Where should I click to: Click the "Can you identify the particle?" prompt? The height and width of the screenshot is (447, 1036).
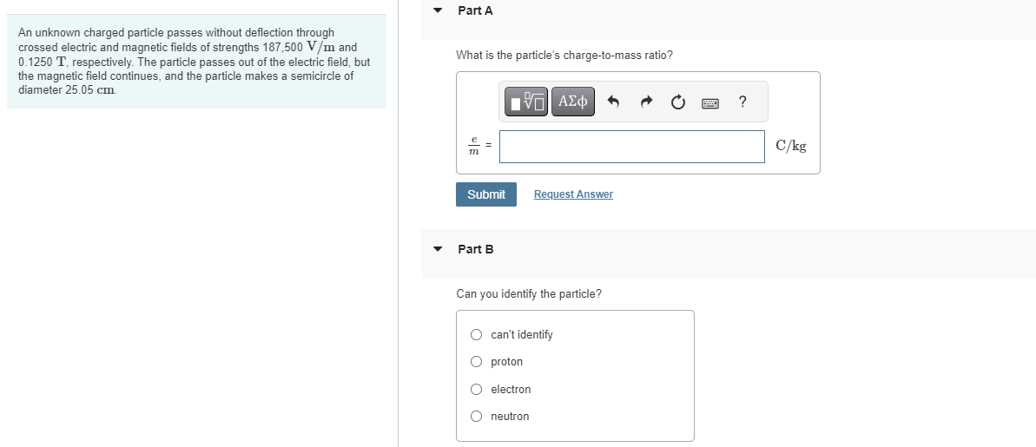529,293
